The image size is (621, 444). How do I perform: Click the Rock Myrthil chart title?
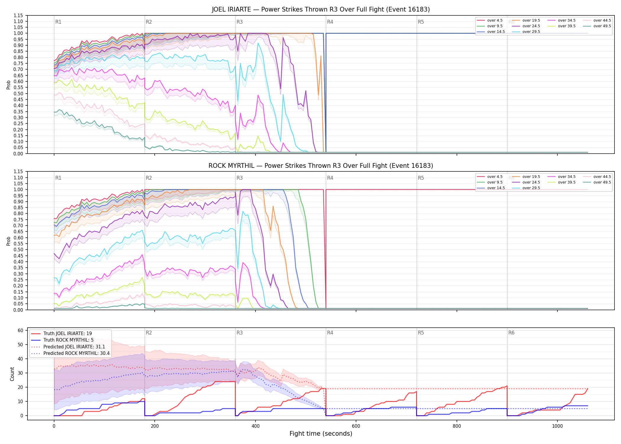[321, 166]
